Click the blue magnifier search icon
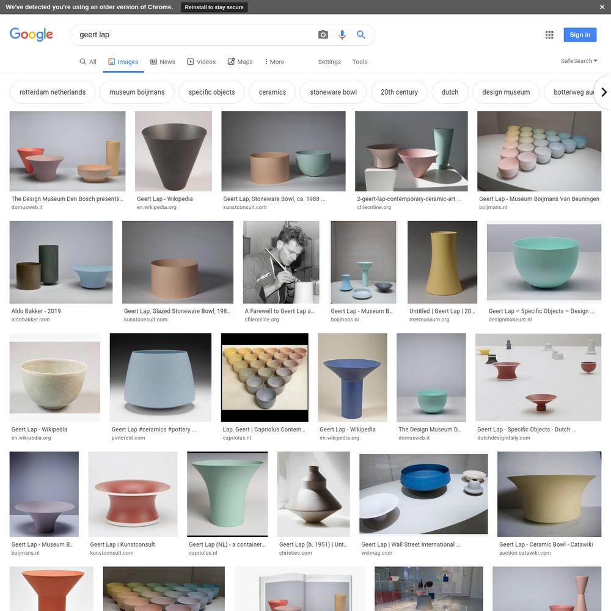Image resolution: width=611 pixels, height=611 pixels. (x=361, y=35)
